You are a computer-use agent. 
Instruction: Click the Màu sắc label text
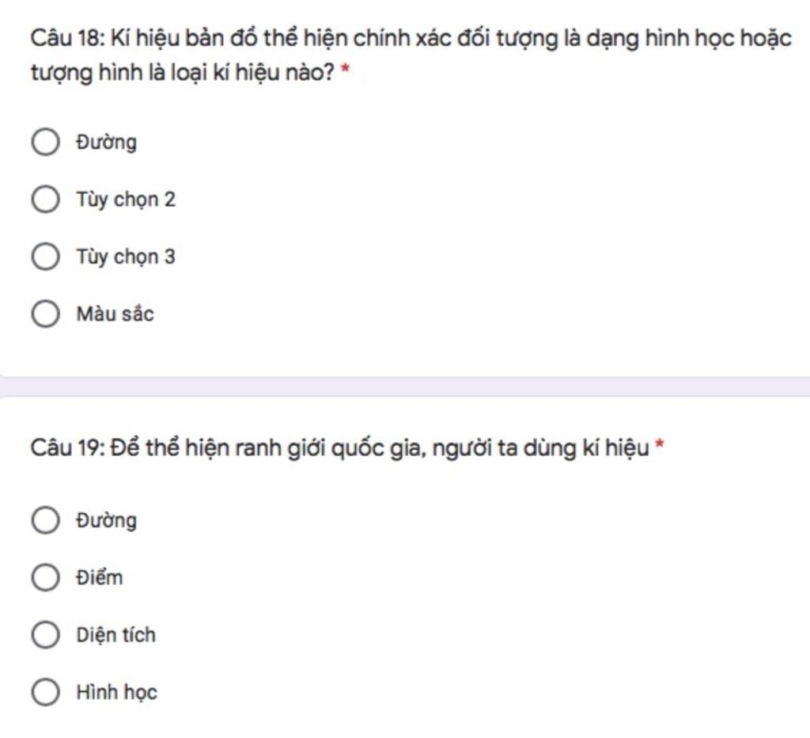(115, 314)
